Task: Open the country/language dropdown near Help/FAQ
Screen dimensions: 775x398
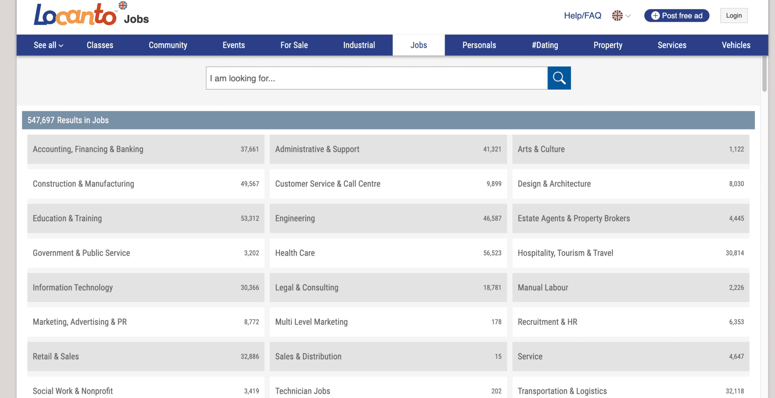Action: 620,16
